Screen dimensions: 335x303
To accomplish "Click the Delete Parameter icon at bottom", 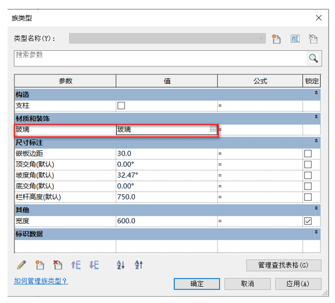I will 57,265.
